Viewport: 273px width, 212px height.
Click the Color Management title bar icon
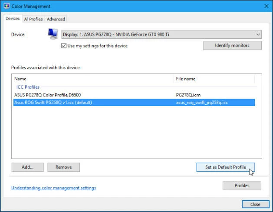(7, 6)
